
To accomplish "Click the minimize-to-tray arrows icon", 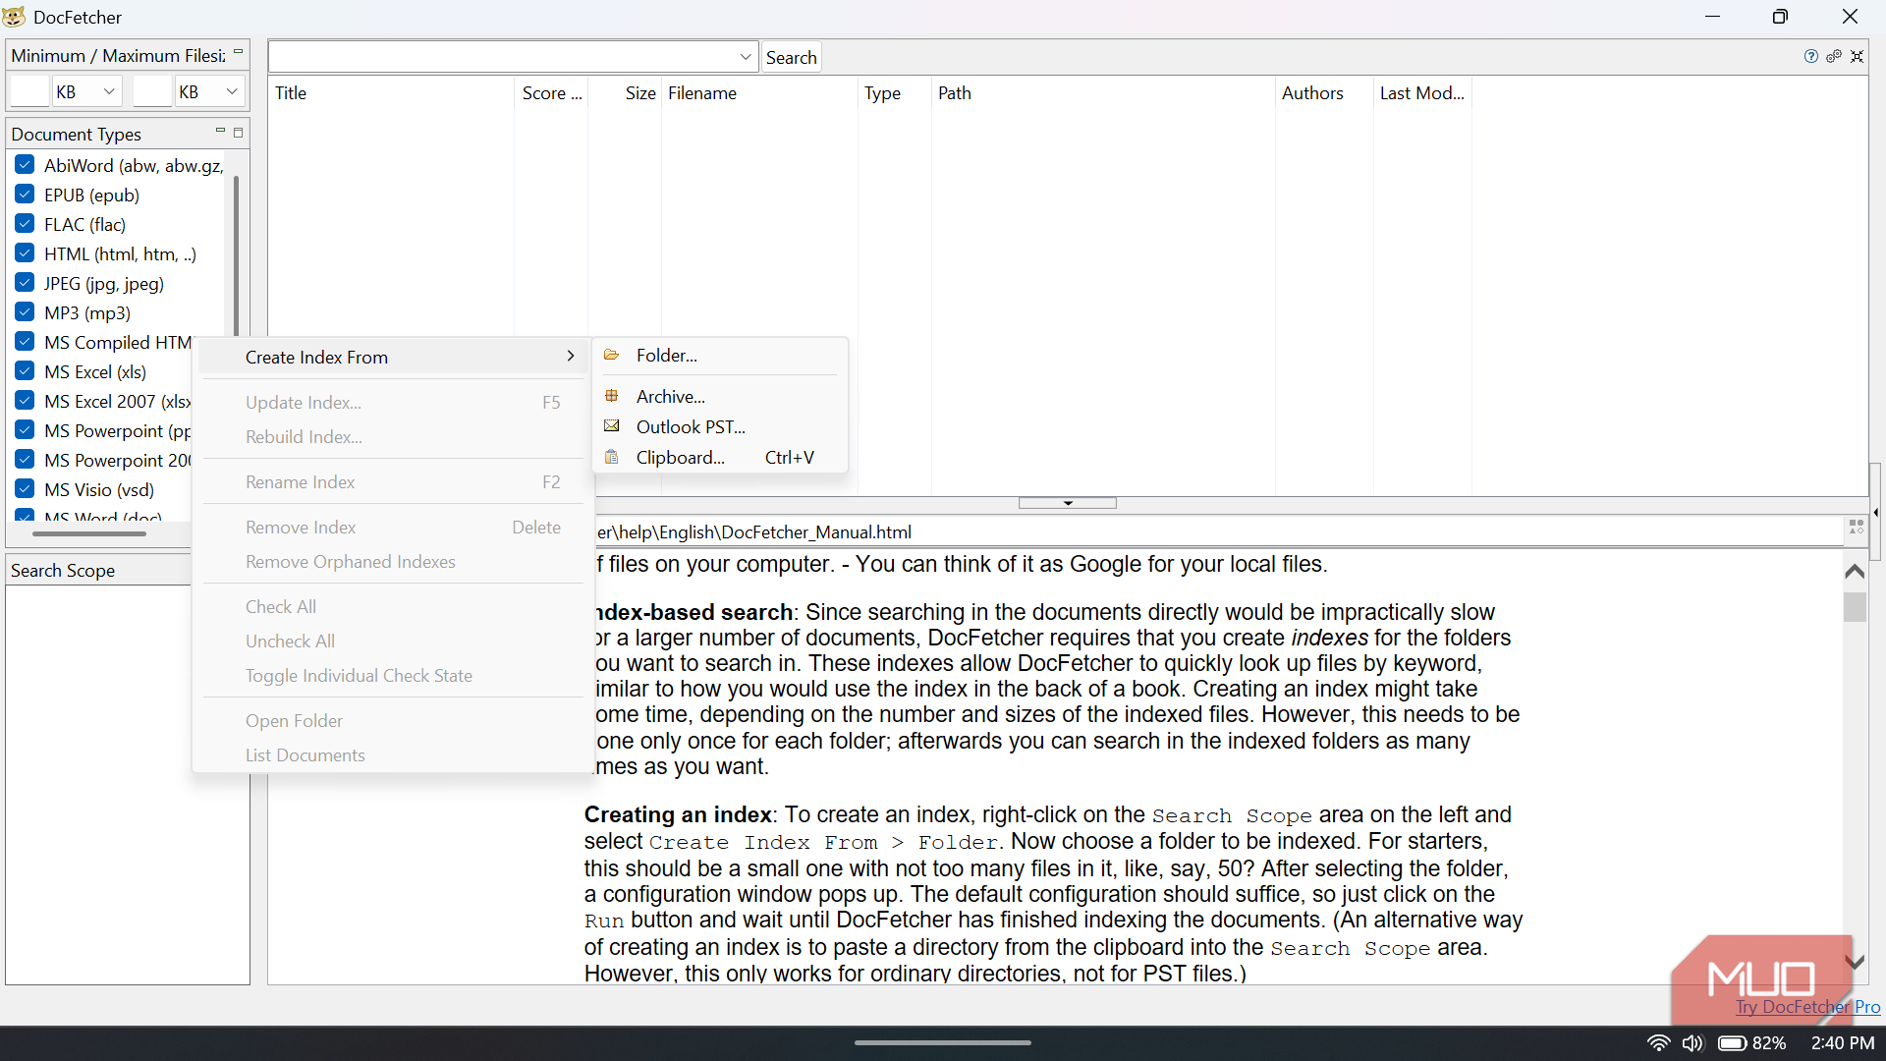I will 1857,57.
